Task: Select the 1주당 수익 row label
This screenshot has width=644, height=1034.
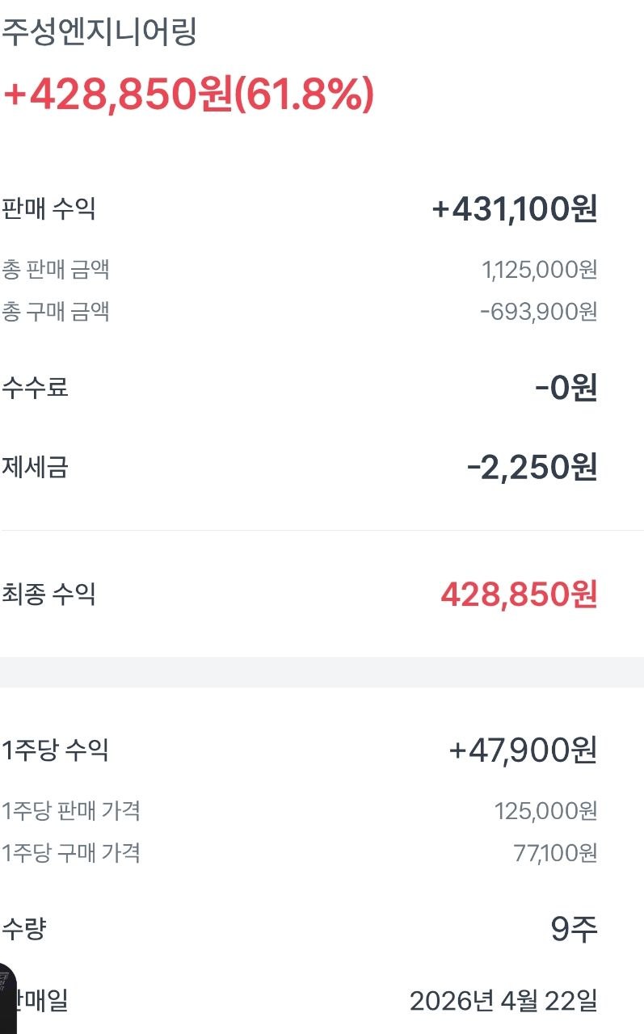Action: click(x=55, y=750)
